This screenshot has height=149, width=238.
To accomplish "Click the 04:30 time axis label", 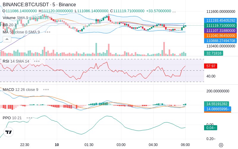I will [x=153, y=145].
